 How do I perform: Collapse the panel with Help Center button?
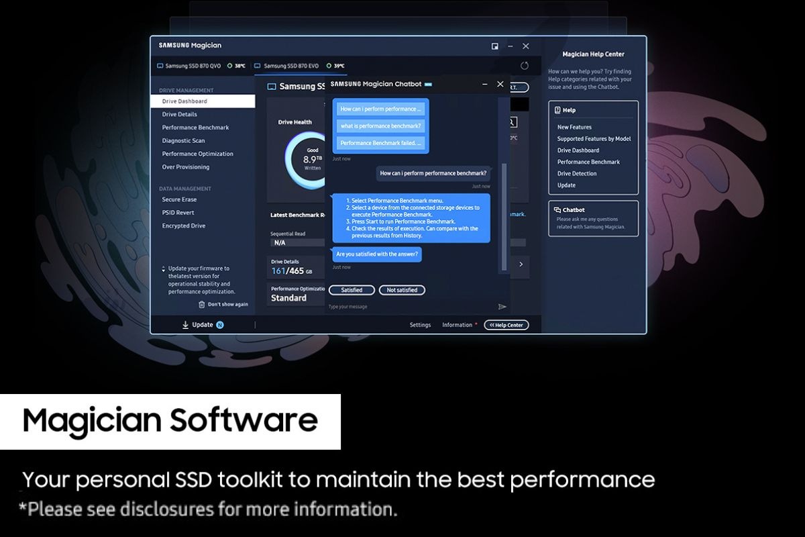(506, 325)
